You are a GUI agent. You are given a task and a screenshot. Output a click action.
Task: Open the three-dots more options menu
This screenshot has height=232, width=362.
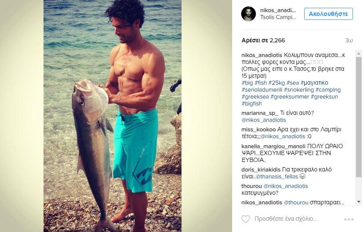pyautogui.click(x=349, y=219)
